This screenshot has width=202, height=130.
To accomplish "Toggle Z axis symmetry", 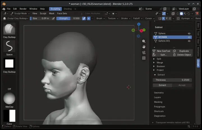I will 170,18.
